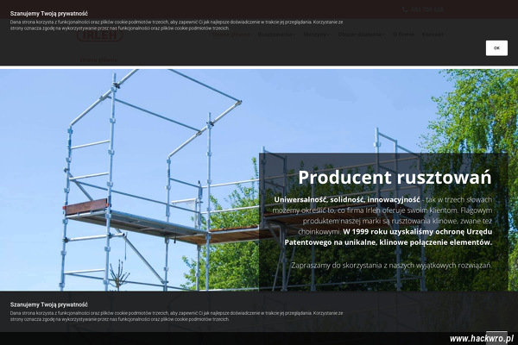Go to Strona główna menu item
Viewport: 518px width, 345px height.
(231, 34)
